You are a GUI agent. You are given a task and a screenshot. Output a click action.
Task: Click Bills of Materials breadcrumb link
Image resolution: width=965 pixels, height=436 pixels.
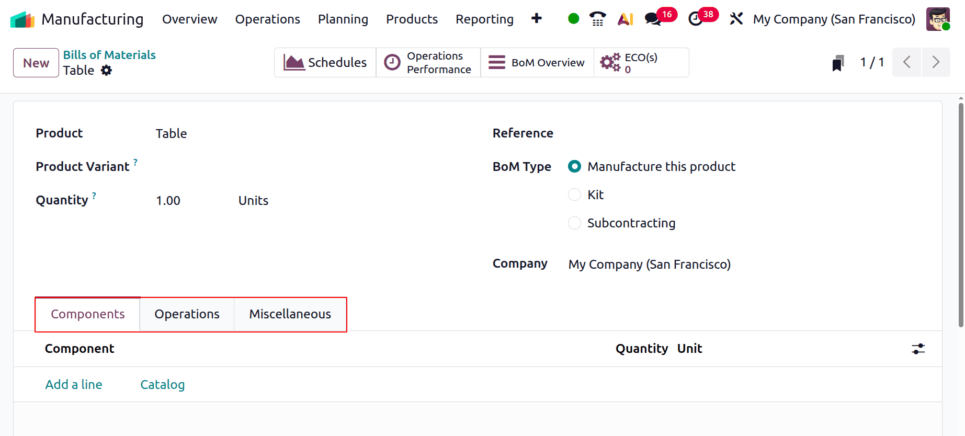coord(109,55)
